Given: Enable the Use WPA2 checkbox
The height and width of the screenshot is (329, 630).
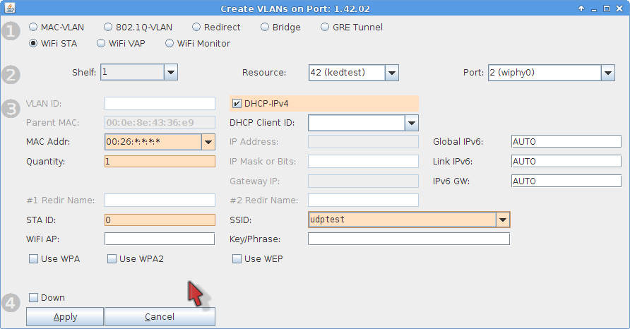Looking at the screenshot, I should pyautogui.click(x=112, y=259).
